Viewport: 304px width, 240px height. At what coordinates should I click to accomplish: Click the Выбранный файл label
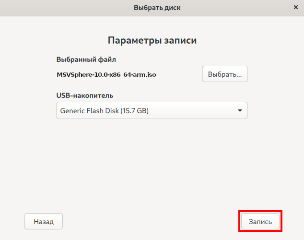(x=86, y=60)
